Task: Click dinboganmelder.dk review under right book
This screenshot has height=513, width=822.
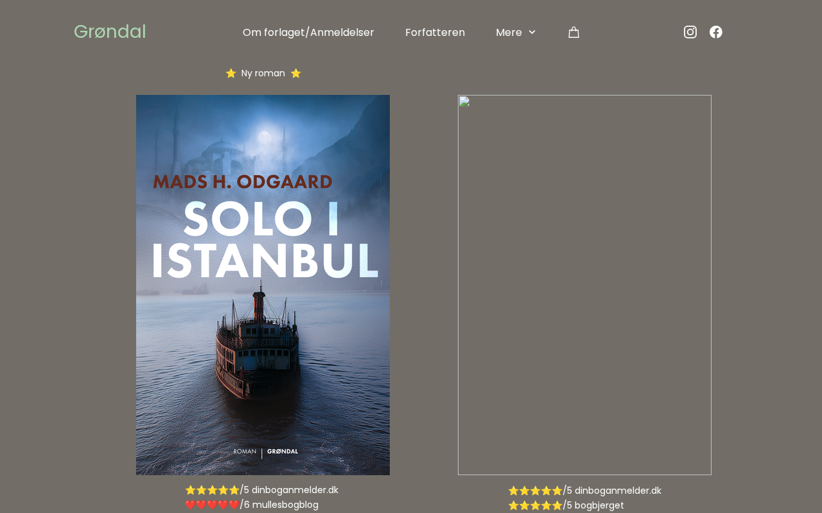Action: click(618, 491)
